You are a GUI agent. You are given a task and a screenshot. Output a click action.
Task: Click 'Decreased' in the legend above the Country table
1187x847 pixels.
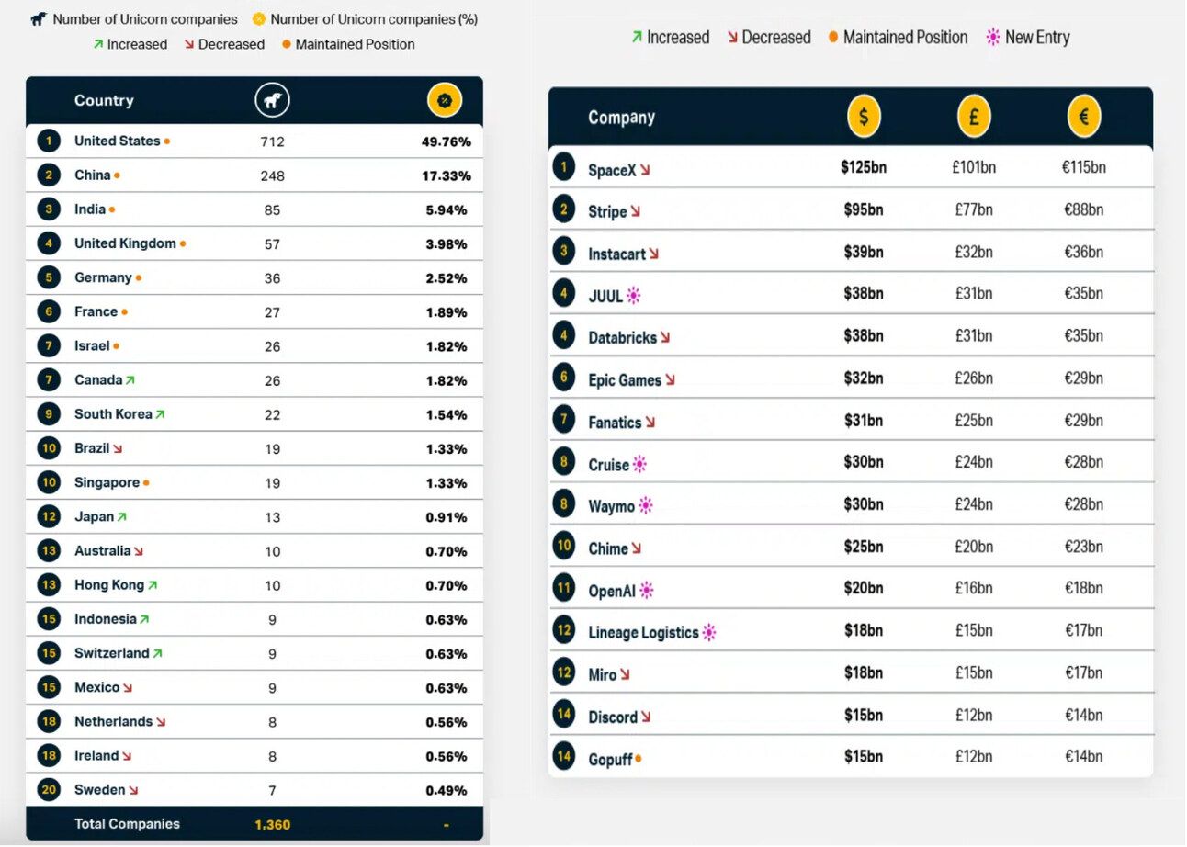232,44
